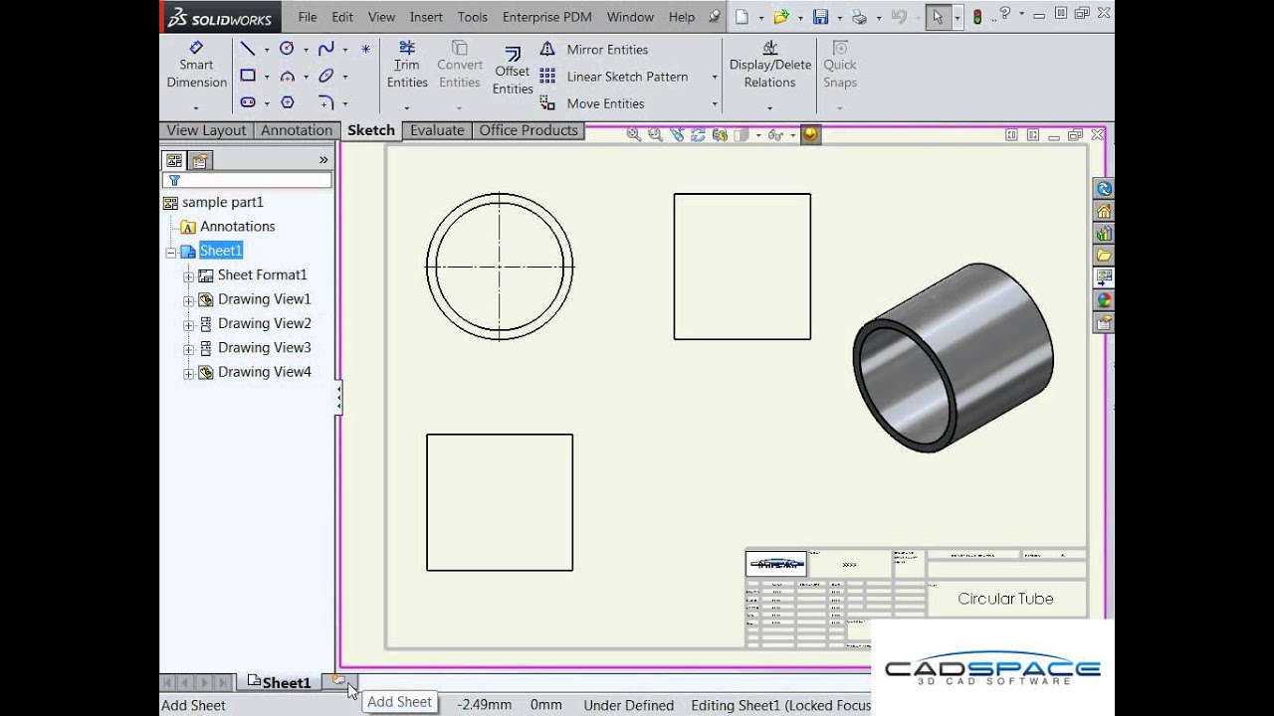The image size is (1274, 716).
Task: Click Mirror Entities command
Action: [x=594, y=50]
